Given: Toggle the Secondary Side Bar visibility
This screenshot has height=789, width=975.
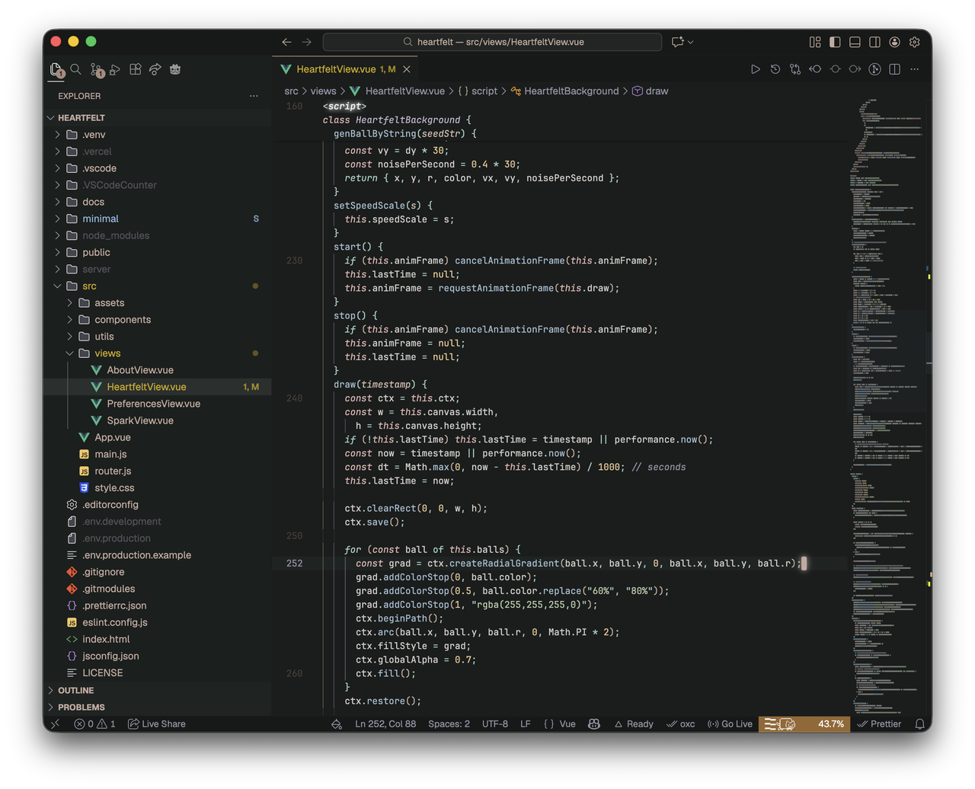Looking at the screenshot, I should pyautogui.click(x=875, y=42).
